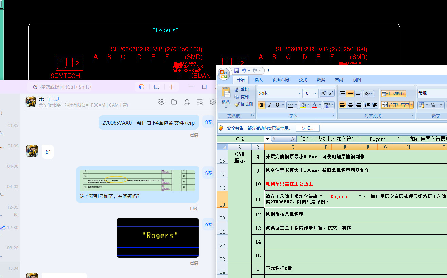
Task: Select all cells via corner box
Action: (222, 147)
